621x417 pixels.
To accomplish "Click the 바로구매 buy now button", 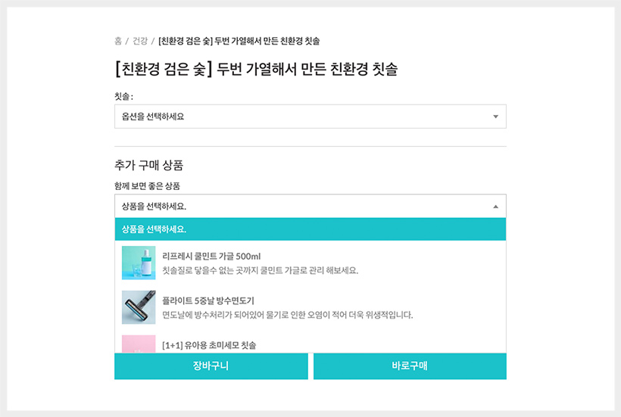I will (x=410, y=366).
